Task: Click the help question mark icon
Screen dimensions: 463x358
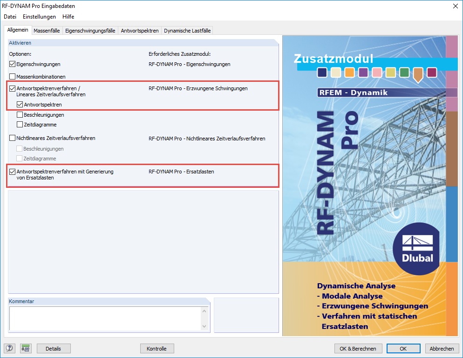Action: coord(9,348)
